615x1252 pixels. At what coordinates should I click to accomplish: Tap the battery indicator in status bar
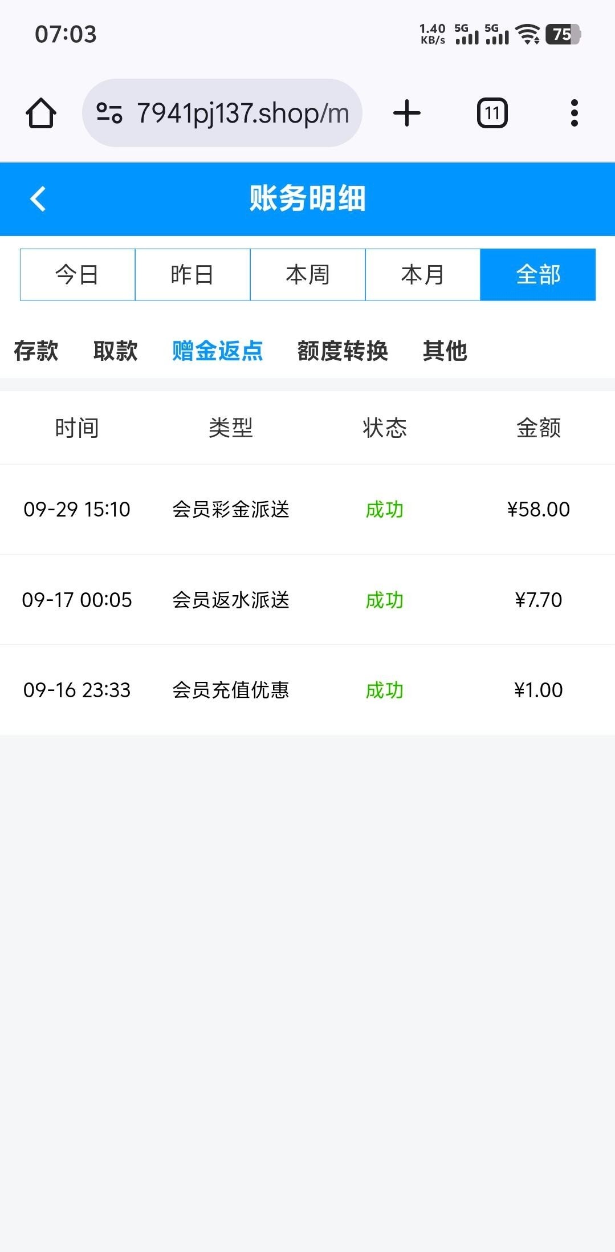[563, 34]
